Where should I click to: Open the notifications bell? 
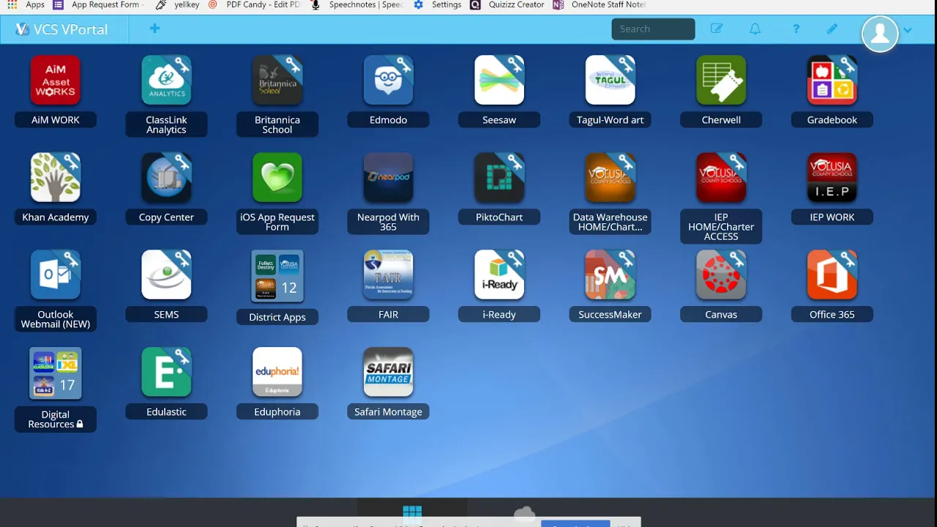(755, 29)
